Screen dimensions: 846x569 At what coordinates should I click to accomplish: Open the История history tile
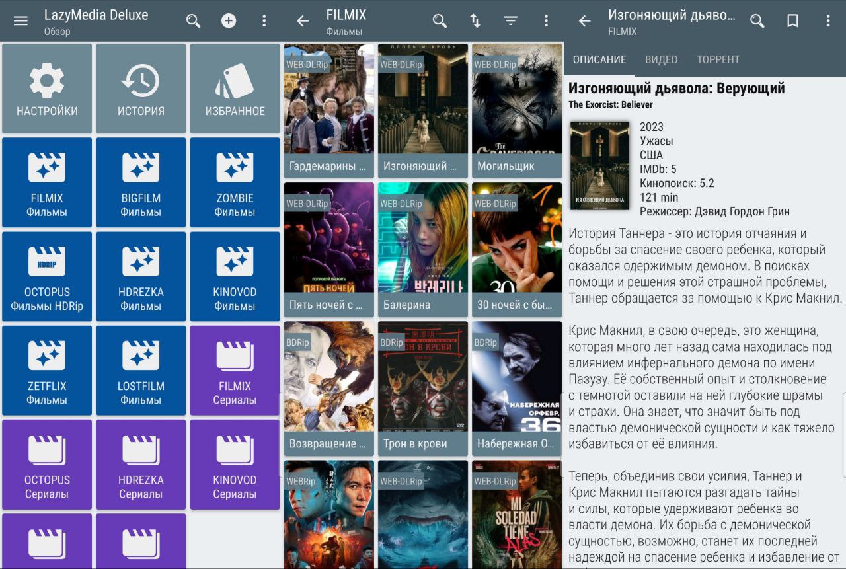click(x=141, y=89)
